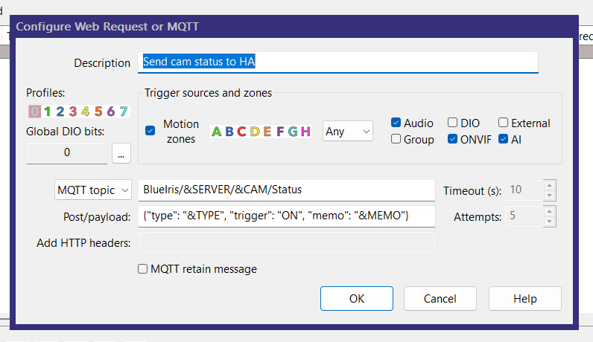Viewport: 593px width, 342px height.
Task: Open Global DIO bits ellipsis button
Action: coord(121,153)
